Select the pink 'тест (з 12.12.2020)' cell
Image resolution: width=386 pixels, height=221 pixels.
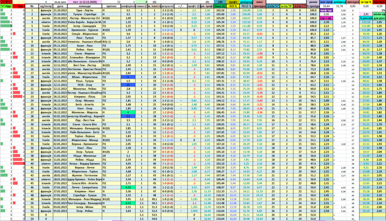(85, 2)
